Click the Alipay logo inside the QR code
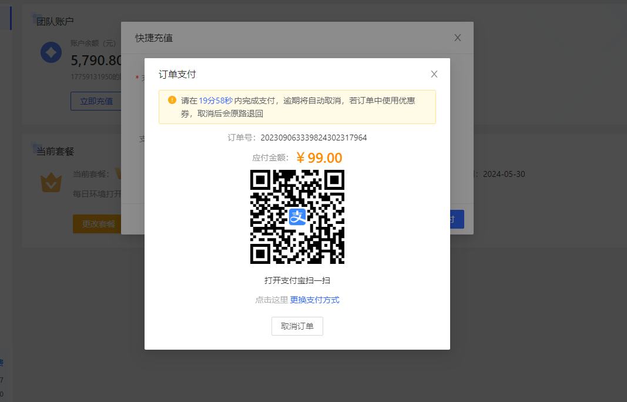Image resolution: width=627 pixels, height=402 pixels. [297, 217]
